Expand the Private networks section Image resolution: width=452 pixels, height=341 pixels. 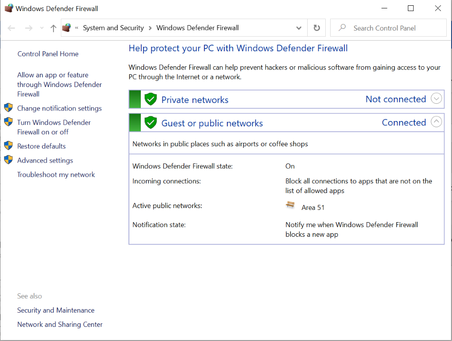tap(437, 99)
